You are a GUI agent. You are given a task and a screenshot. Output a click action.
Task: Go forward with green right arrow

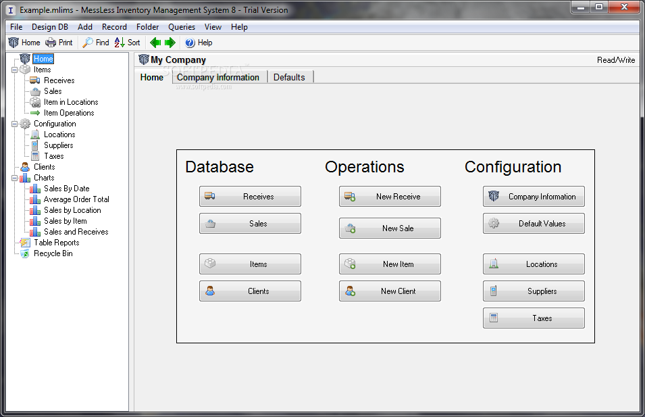pyautogui.click(x=170, y=43)
